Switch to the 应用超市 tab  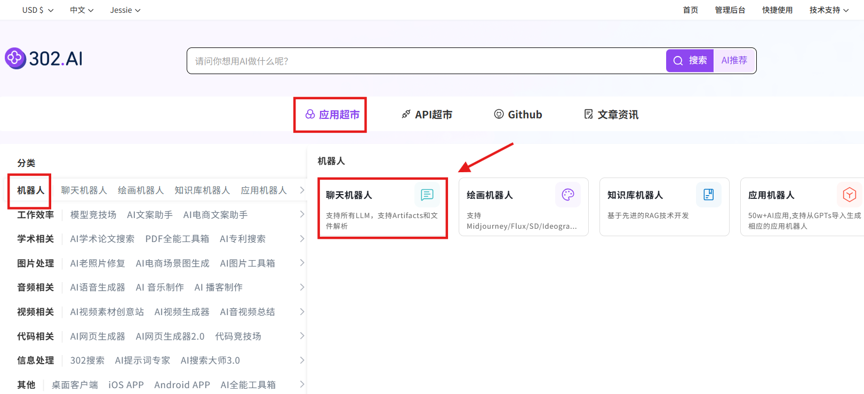[x=332, y=115]
